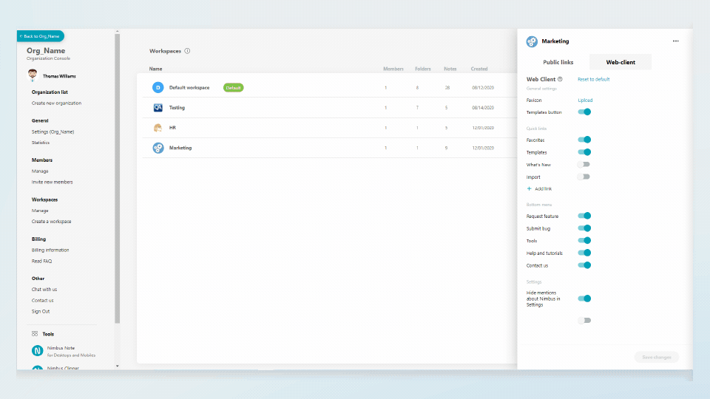The image size is (710, 399).
Task: Click the Name column header
Action: click(156, 69)
